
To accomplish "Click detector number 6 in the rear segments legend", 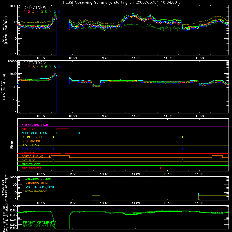I will (x=46, y=67).
